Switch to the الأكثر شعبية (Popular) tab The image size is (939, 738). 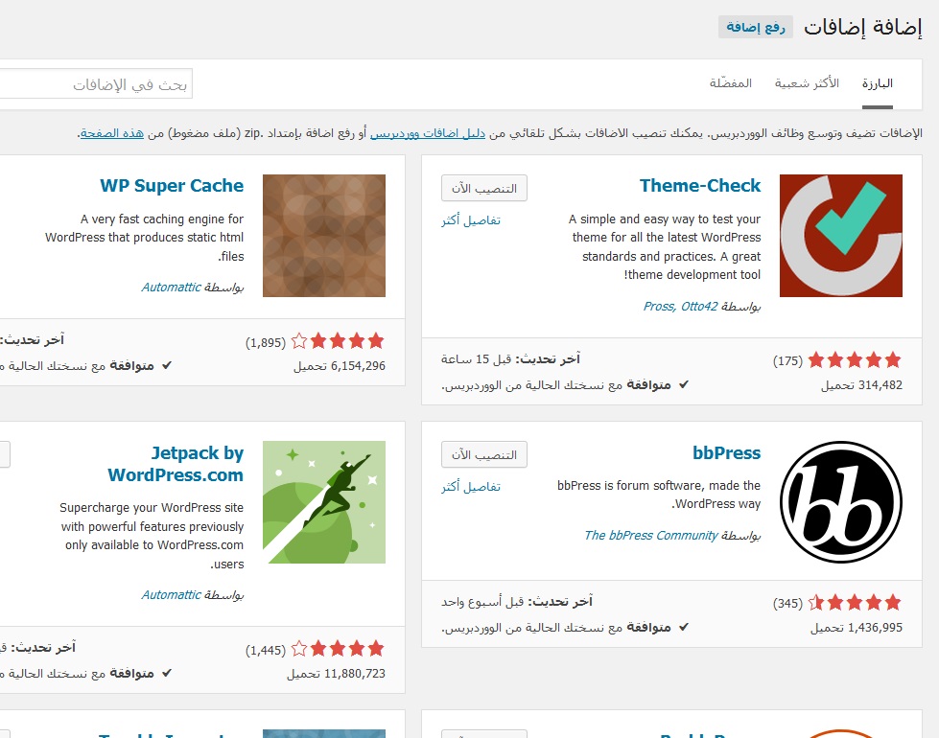pyautogui.click(x=807, y=83)
